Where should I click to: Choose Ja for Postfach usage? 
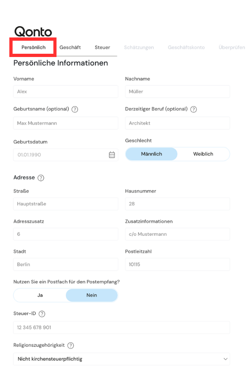pos(40,295)
